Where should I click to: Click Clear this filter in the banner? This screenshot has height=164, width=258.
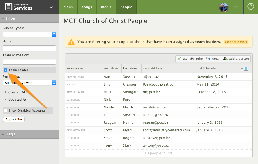tap(236, 41)
